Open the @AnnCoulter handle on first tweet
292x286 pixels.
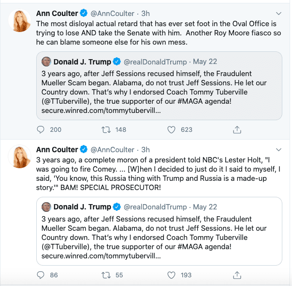[114, 14]
